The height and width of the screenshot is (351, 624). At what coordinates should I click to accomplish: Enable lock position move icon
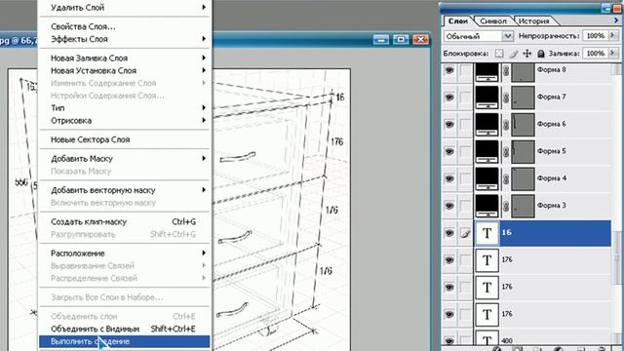pyautogui.click(x=527, y=54)
